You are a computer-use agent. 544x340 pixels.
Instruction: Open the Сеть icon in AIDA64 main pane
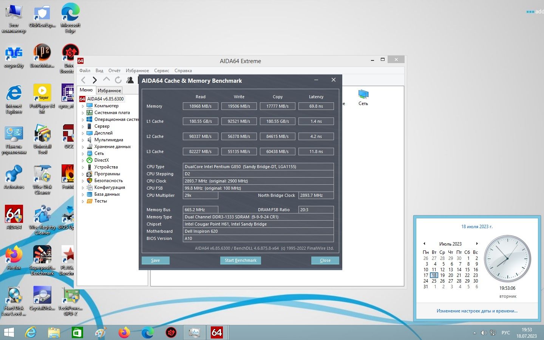363,97
